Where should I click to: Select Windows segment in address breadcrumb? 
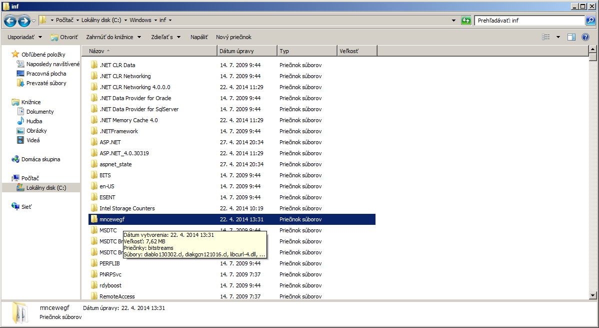click(140, 21)
